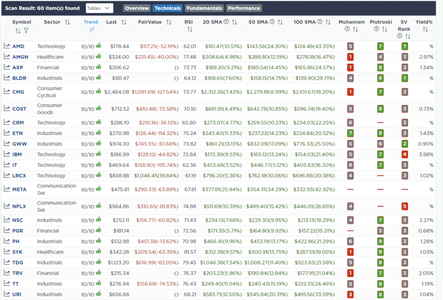Click the Trend column sort-descending icon
The height and width of the screenshot is (300, 443).
pos(92,29)
